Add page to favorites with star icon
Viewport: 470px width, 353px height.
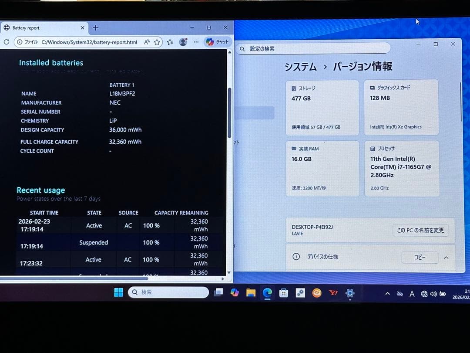(x=157, y=42)
